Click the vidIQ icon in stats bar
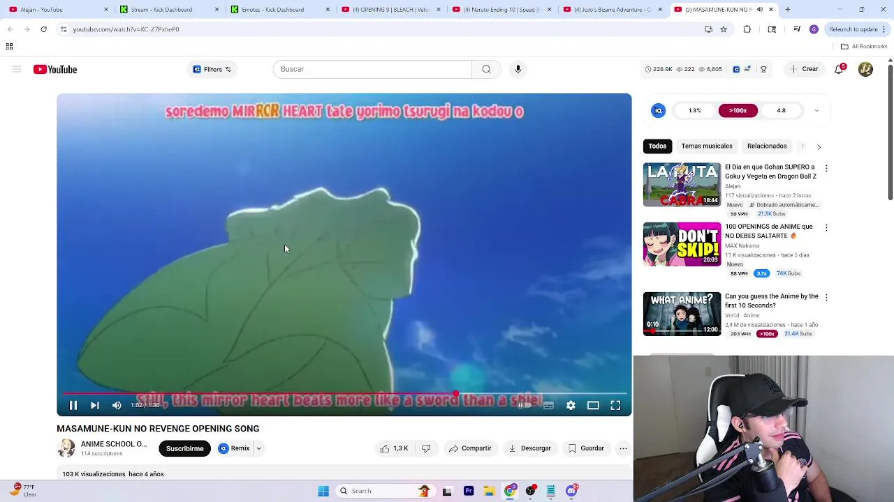This screenshot has width=894, height=502. click(x=736, y=69)
